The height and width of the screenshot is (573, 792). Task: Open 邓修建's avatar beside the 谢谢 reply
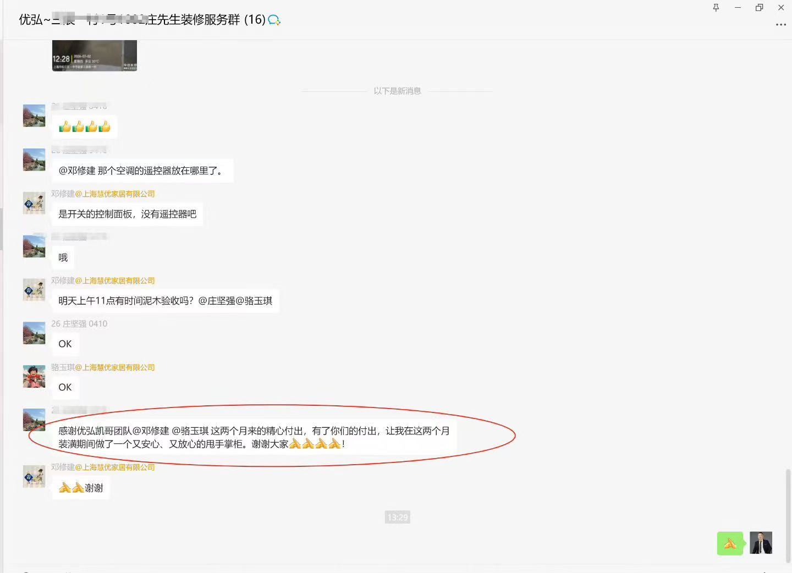coord(34,477)
